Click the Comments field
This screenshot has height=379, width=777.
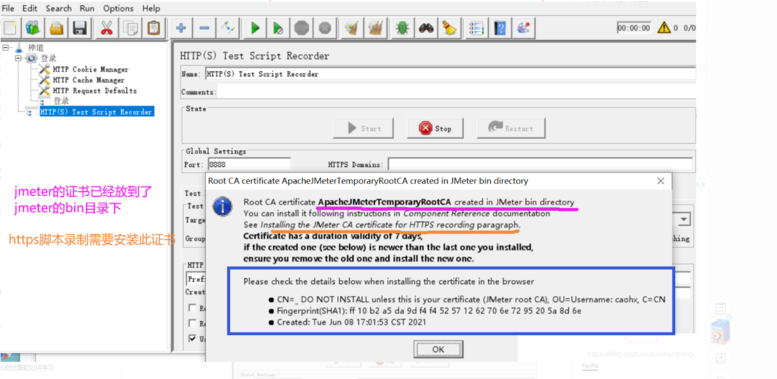tap(456, 92)
